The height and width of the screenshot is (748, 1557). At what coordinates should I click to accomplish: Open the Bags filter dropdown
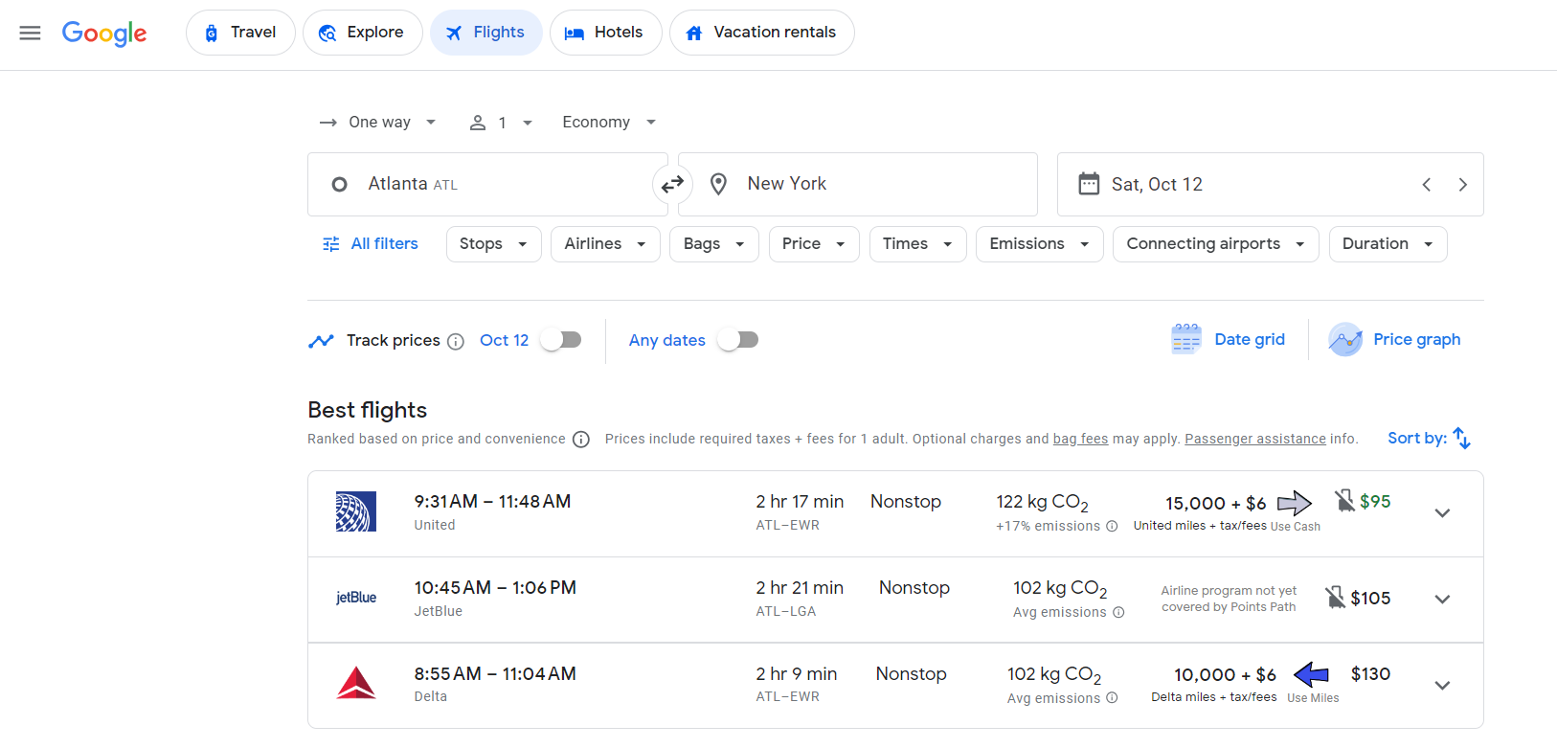click(x=714, y=244)
